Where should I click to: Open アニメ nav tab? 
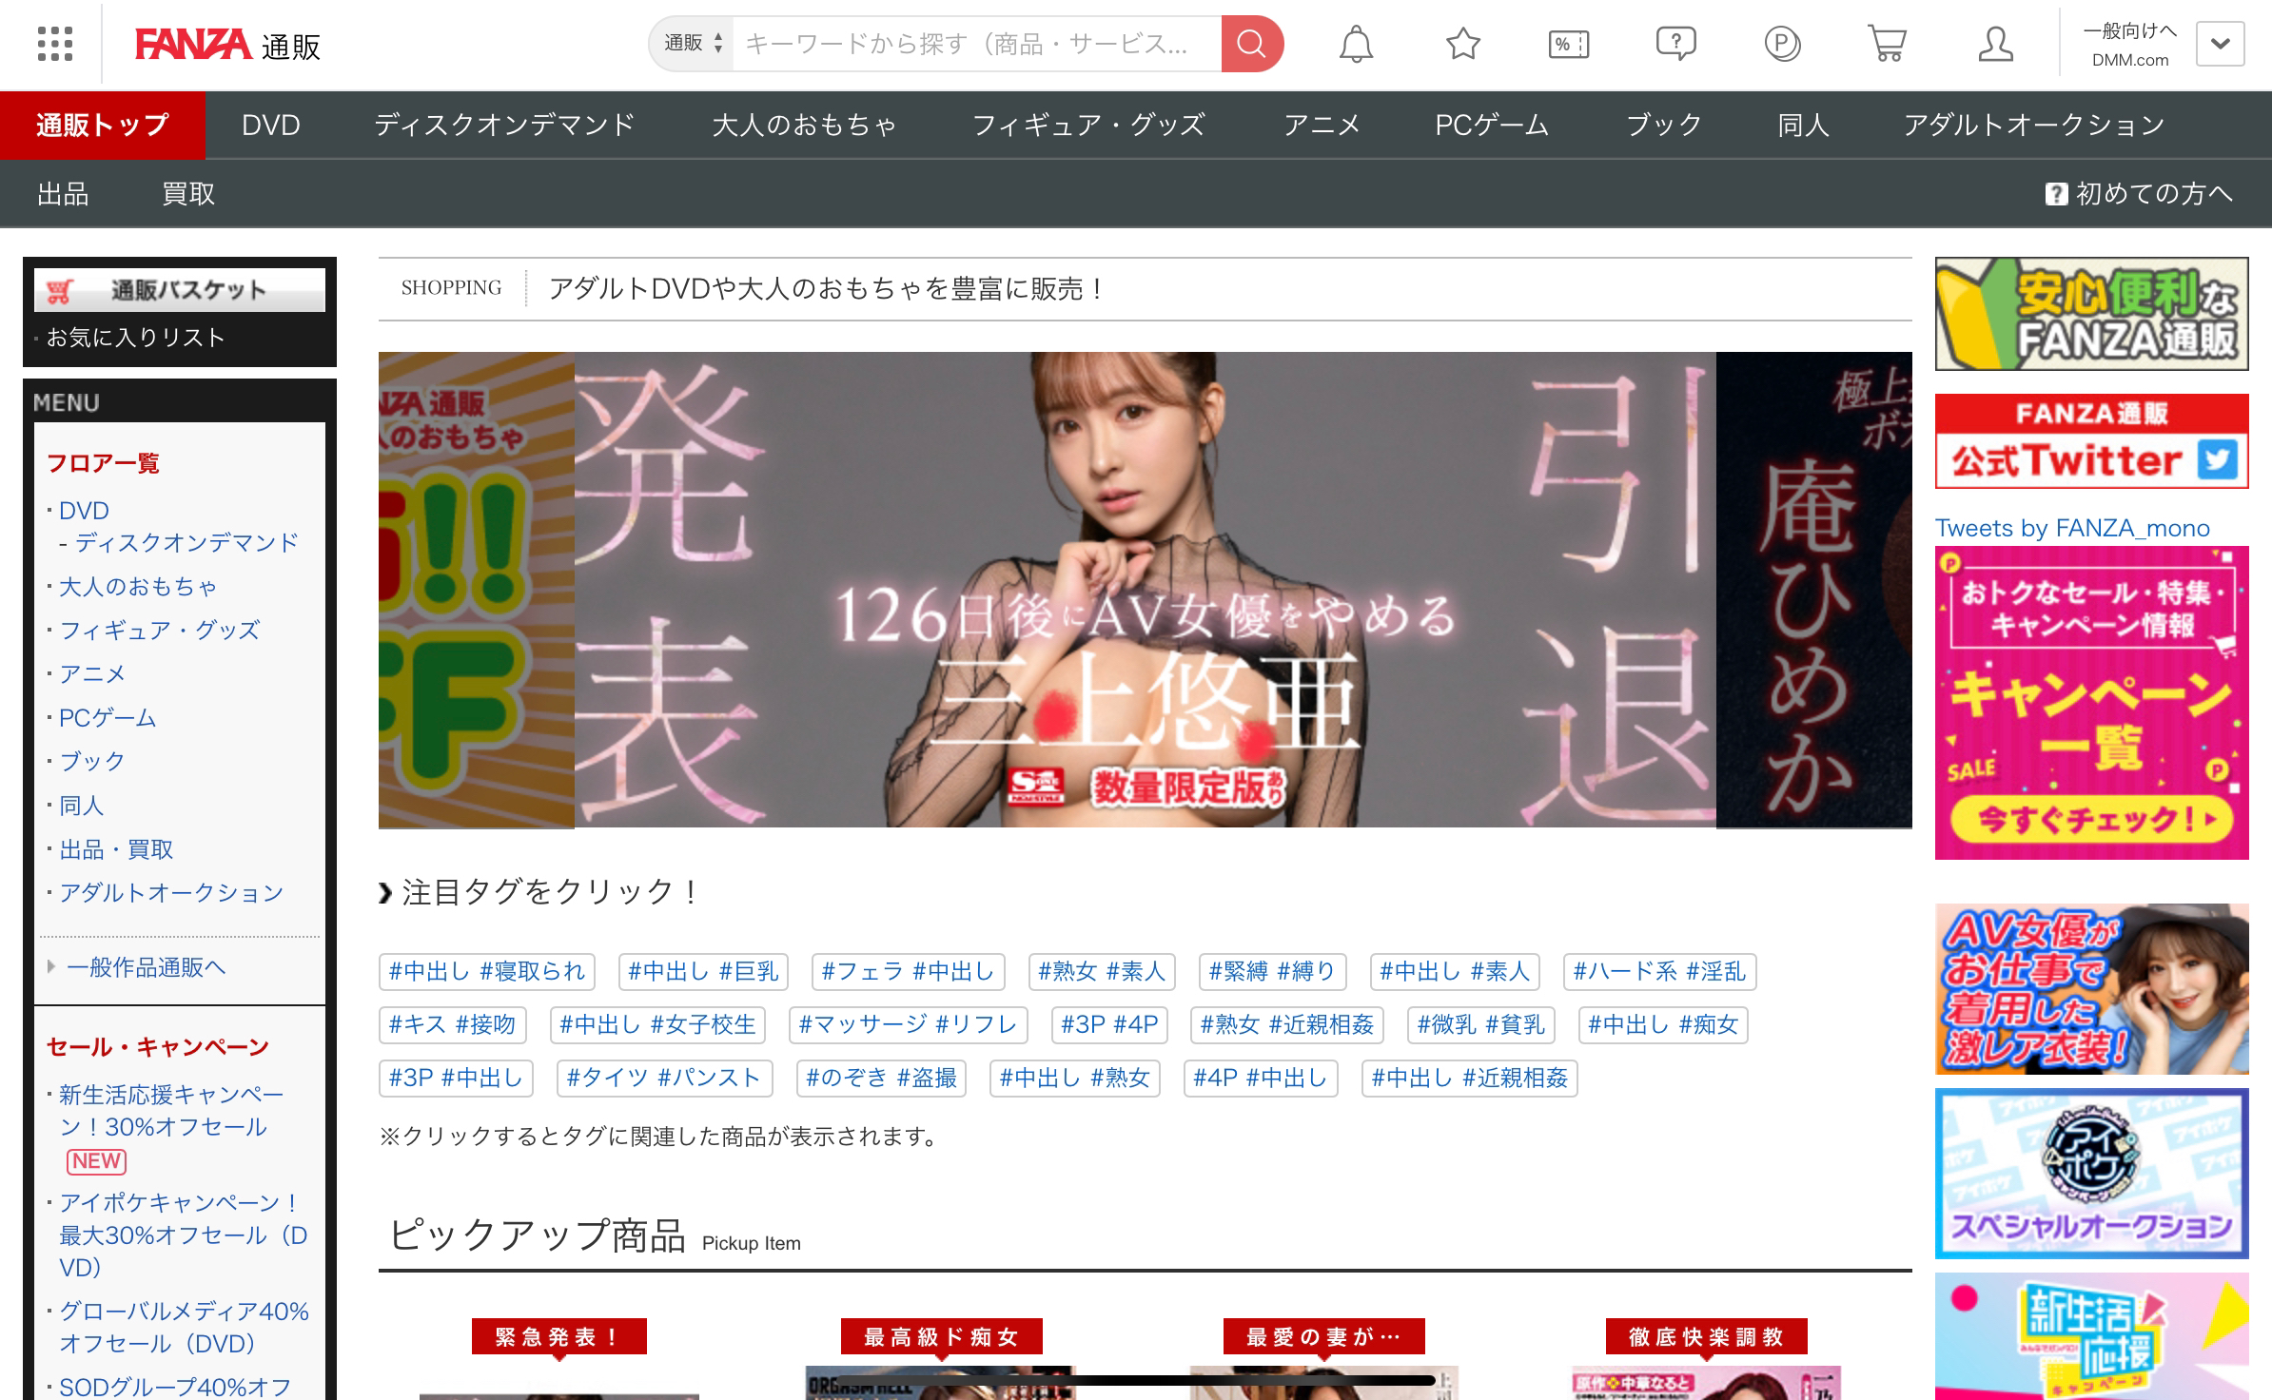click(1322, 125)
